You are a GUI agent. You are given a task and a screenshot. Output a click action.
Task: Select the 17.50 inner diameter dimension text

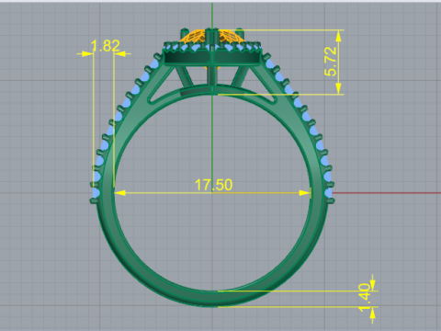coord(213,185)
